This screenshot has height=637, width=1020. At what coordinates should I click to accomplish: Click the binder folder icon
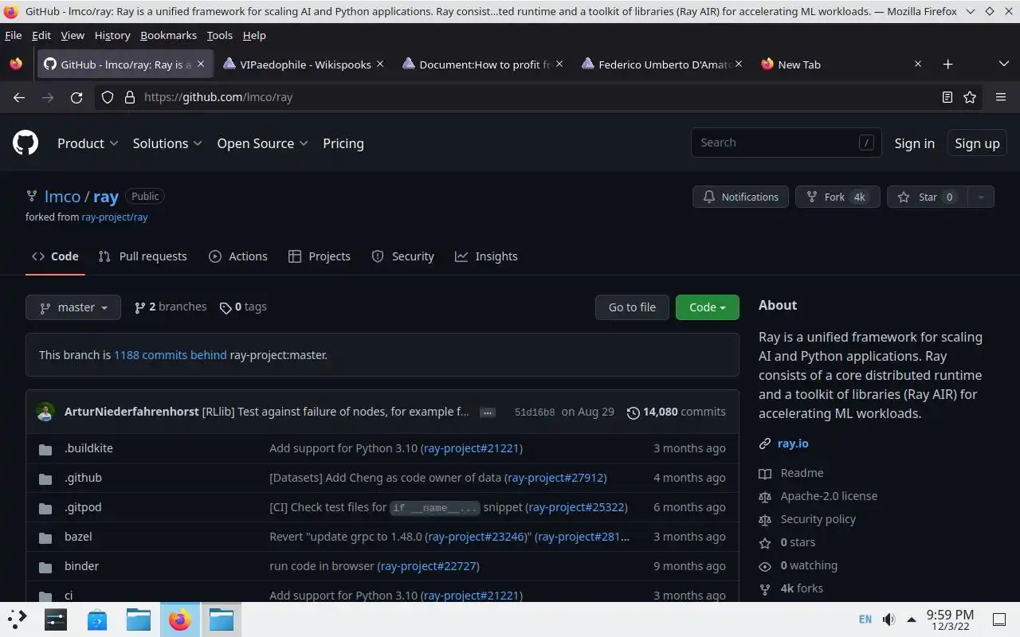(x=45, y=566)
